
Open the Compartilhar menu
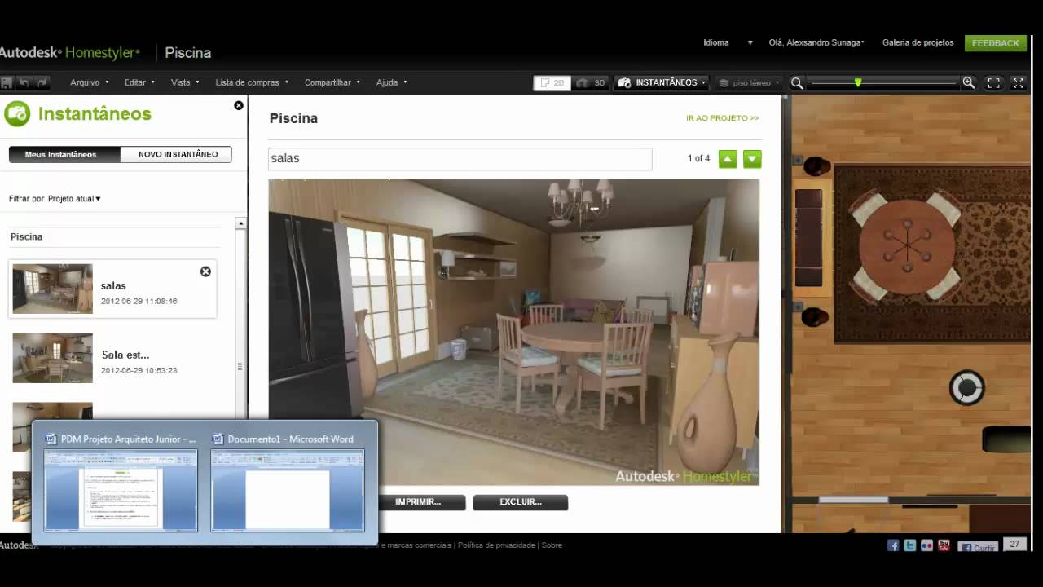[x=332, y=82]
